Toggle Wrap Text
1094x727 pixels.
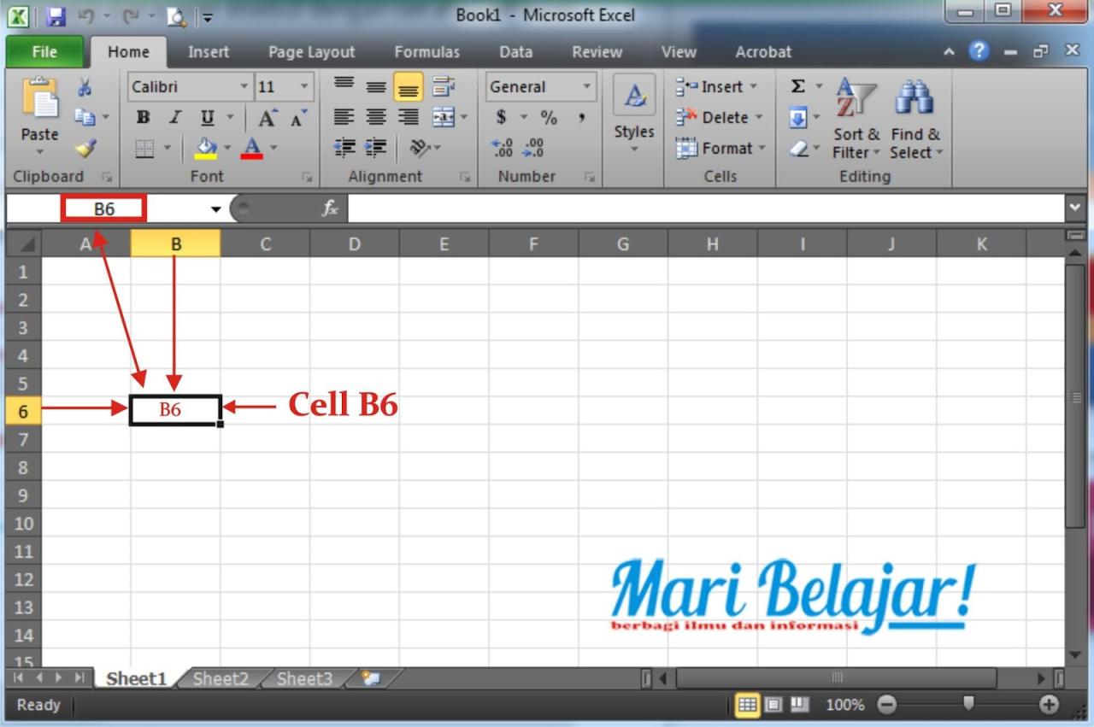(x=443, y=86)
